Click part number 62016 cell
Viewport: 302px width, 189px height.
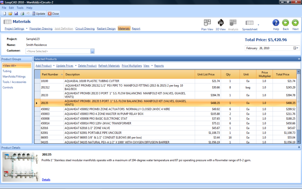pyautogui.click(x=52, y=128)
